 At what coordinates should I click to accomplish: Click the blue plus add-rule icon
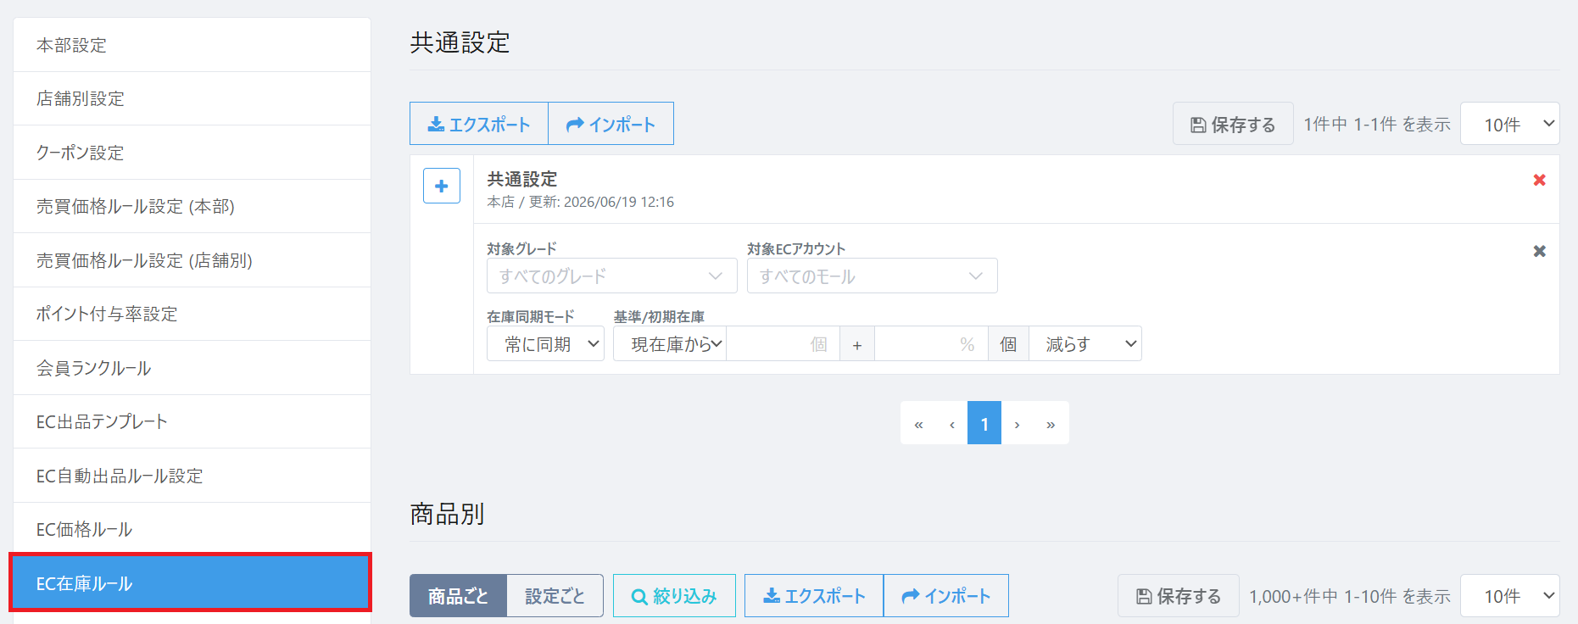(x=442, y=186)
